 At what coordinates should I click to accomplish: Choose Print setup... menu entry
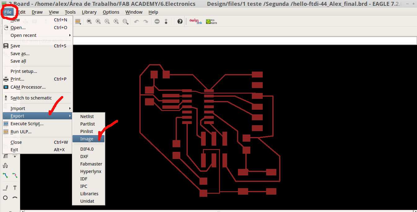(37, 71)
